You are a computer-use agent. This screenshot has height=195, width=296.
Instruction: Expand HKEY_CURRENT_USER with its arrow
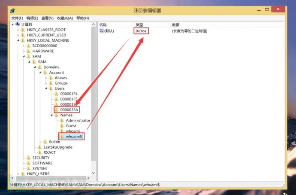(x=18, y=35)
